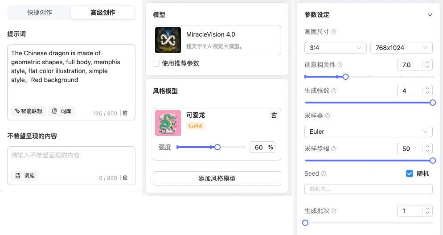
Task: Switch to the 快捷创作 tab
Action: click(x=40, y=12)
